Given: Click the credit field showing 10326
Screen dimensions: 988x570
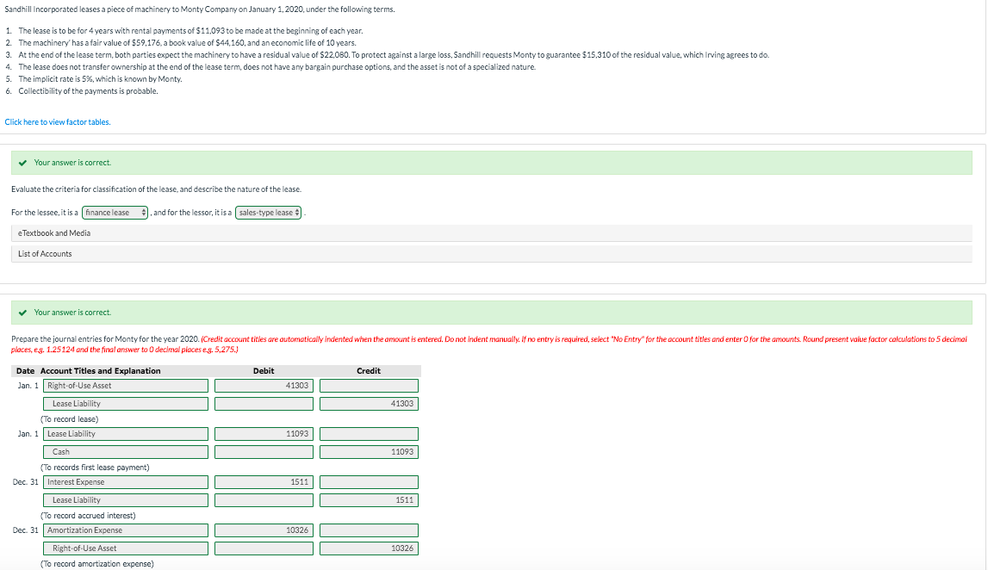Looking at the screenshot, I should click(369, 548).
